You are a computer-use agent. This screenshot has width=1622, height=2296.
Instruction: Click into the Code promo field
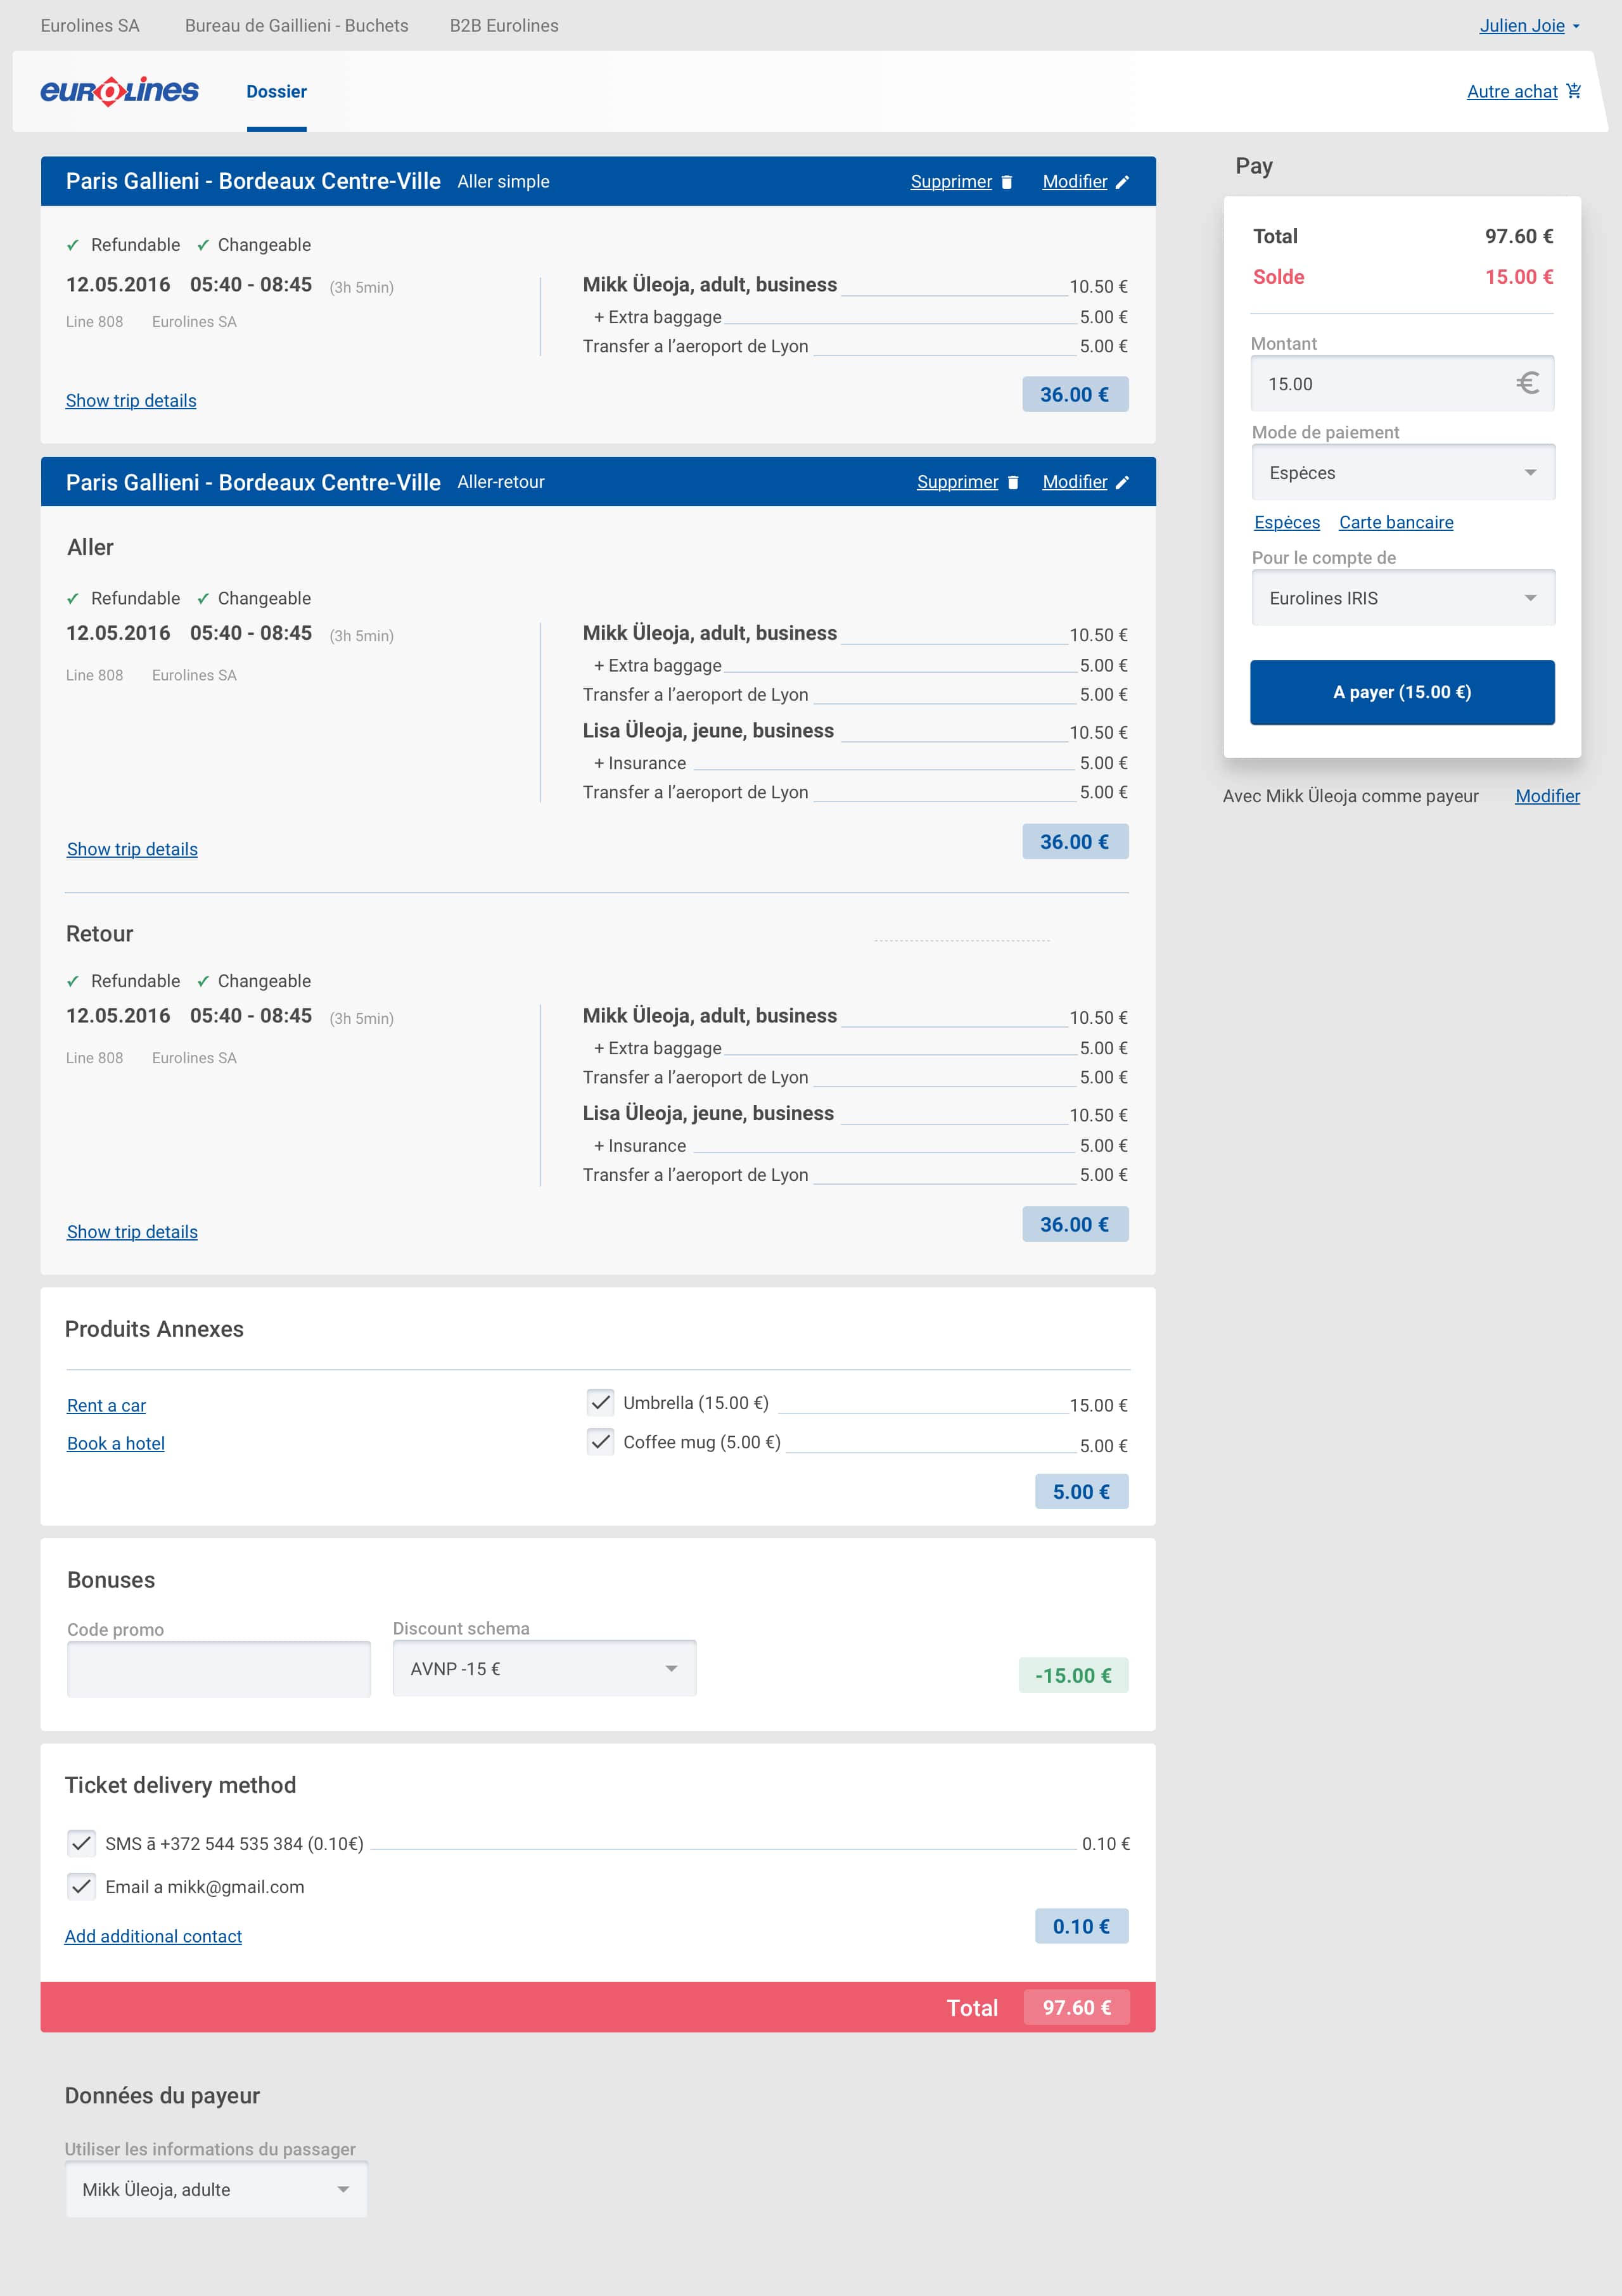coord(219,1669)
